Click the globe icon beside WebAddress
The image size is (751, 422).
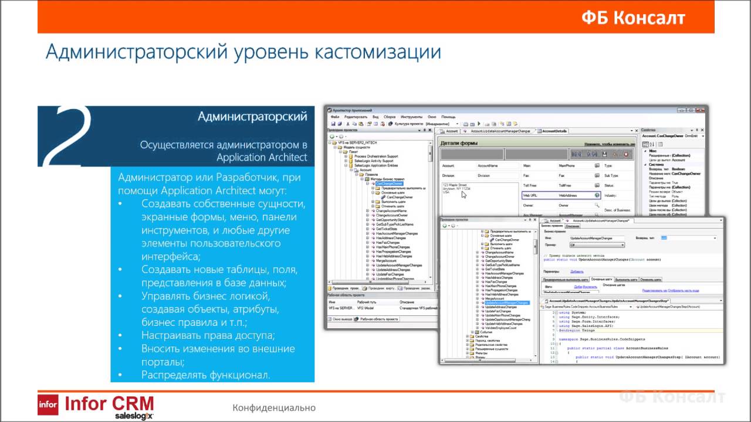click(597, 195)
